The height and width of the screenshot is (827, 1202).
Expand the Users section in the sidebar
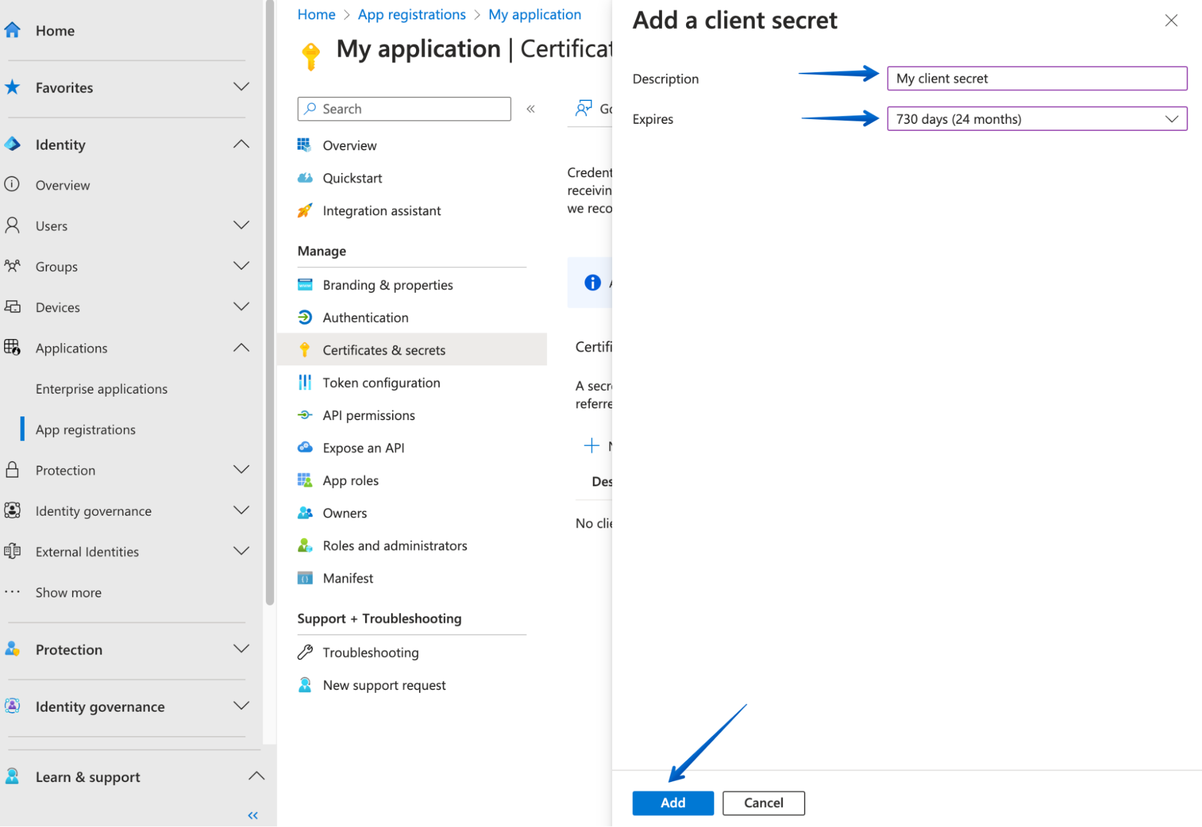242,225
